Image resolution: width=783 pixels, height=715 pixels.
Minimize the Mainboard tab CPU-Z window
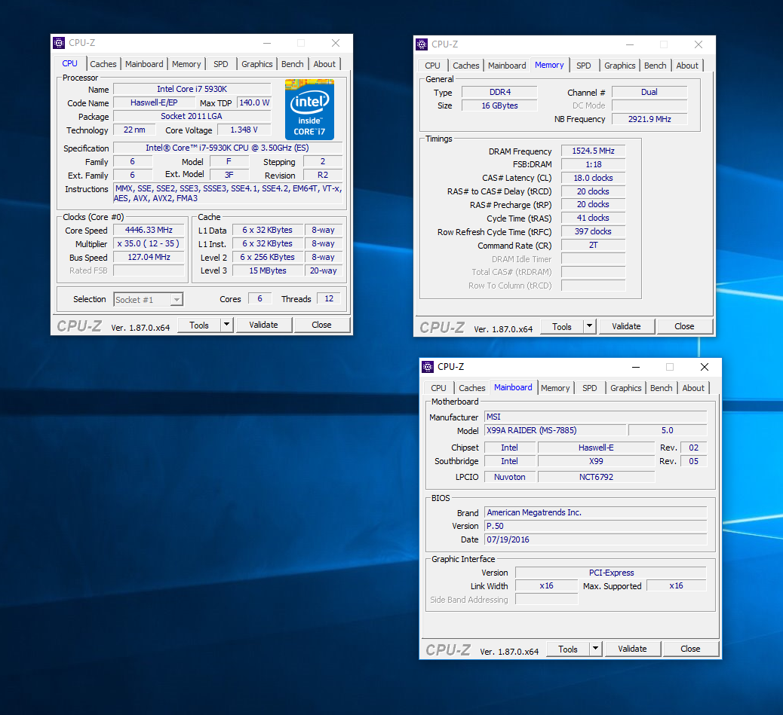636,367
